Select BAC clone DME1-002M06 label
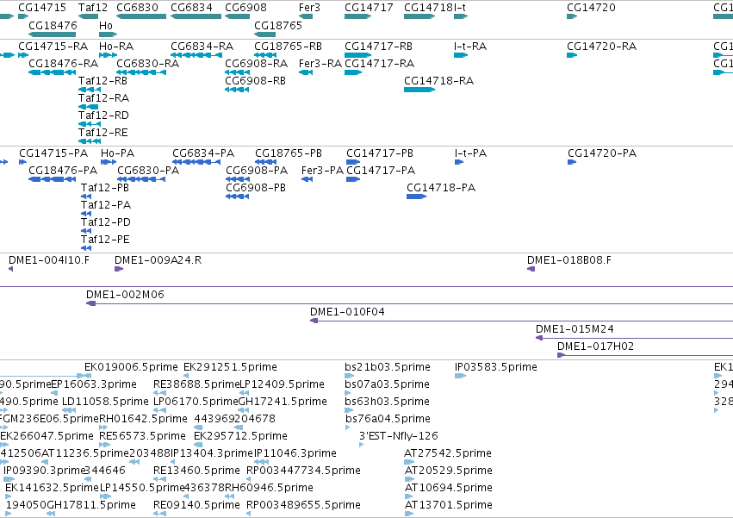The height and width of the screenshot is (518, 733). 125,295
